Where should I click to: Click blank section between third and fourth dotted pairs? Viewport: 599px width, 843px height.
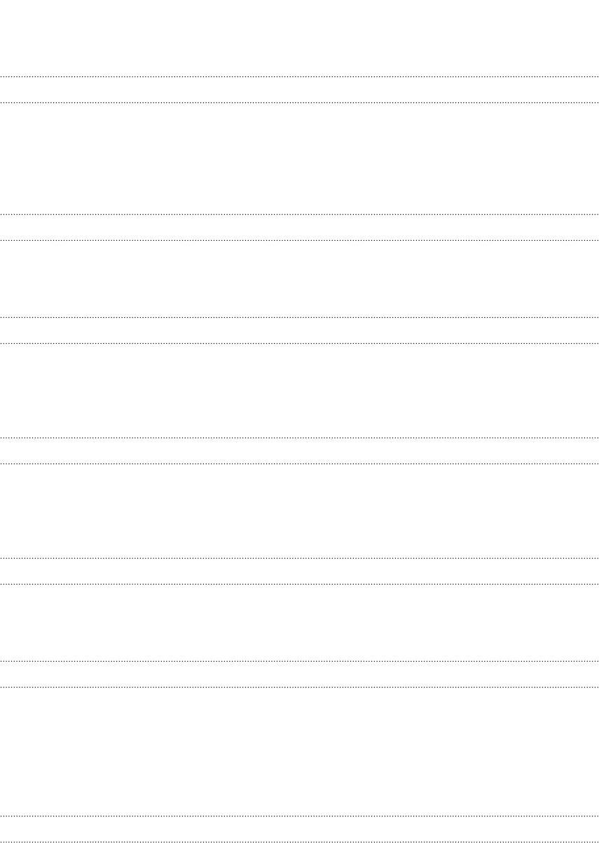tap(299, 391)
